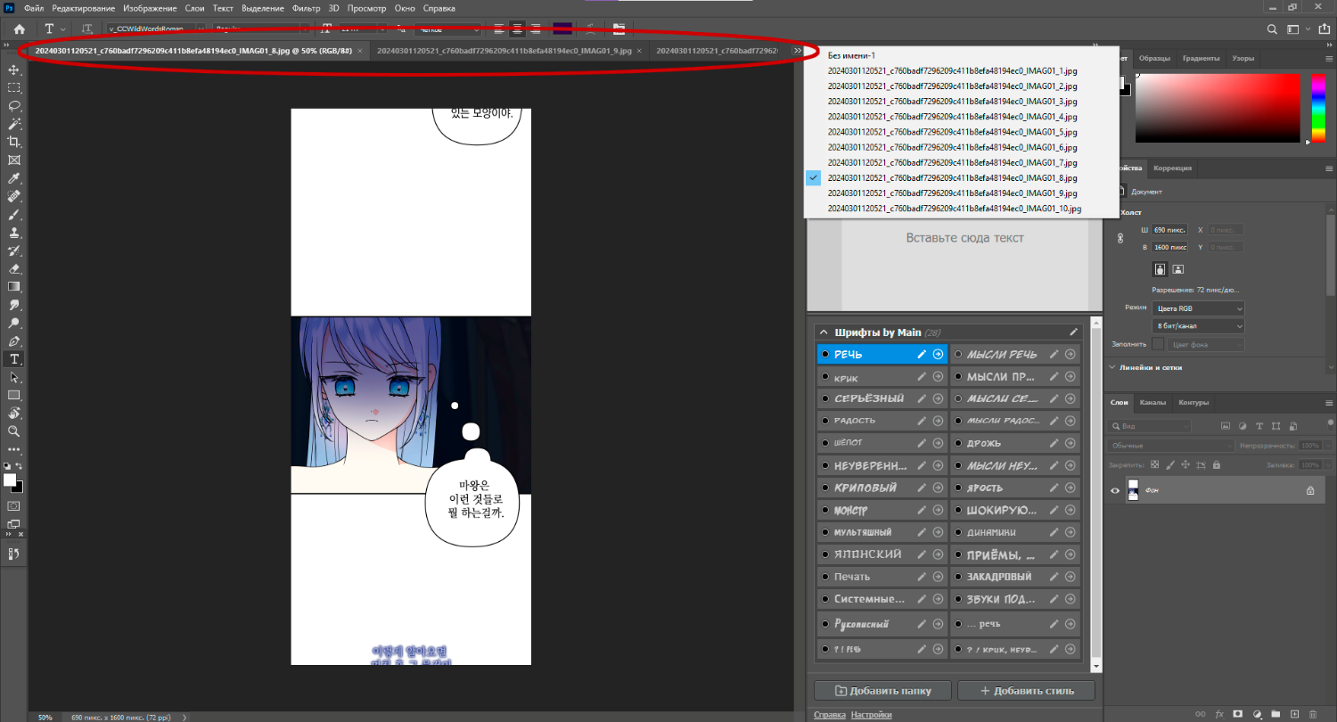Click the delete layer trash icon
The width and height of the screenshot is (1337, 722).
(x=1313, y=714)
